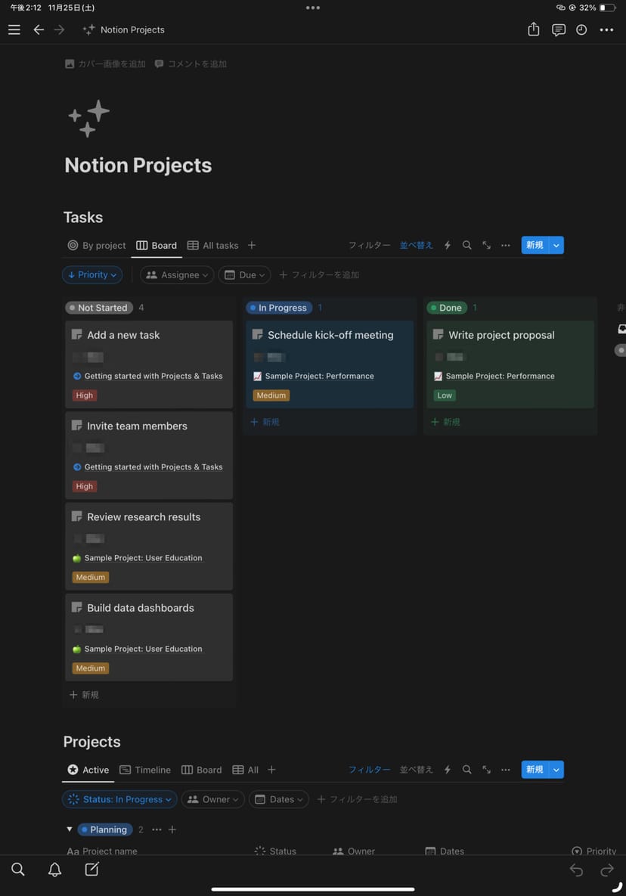Viewport: 626px width, 896px height.
Task: Open the Review research results card
Action: coord(144,517)
